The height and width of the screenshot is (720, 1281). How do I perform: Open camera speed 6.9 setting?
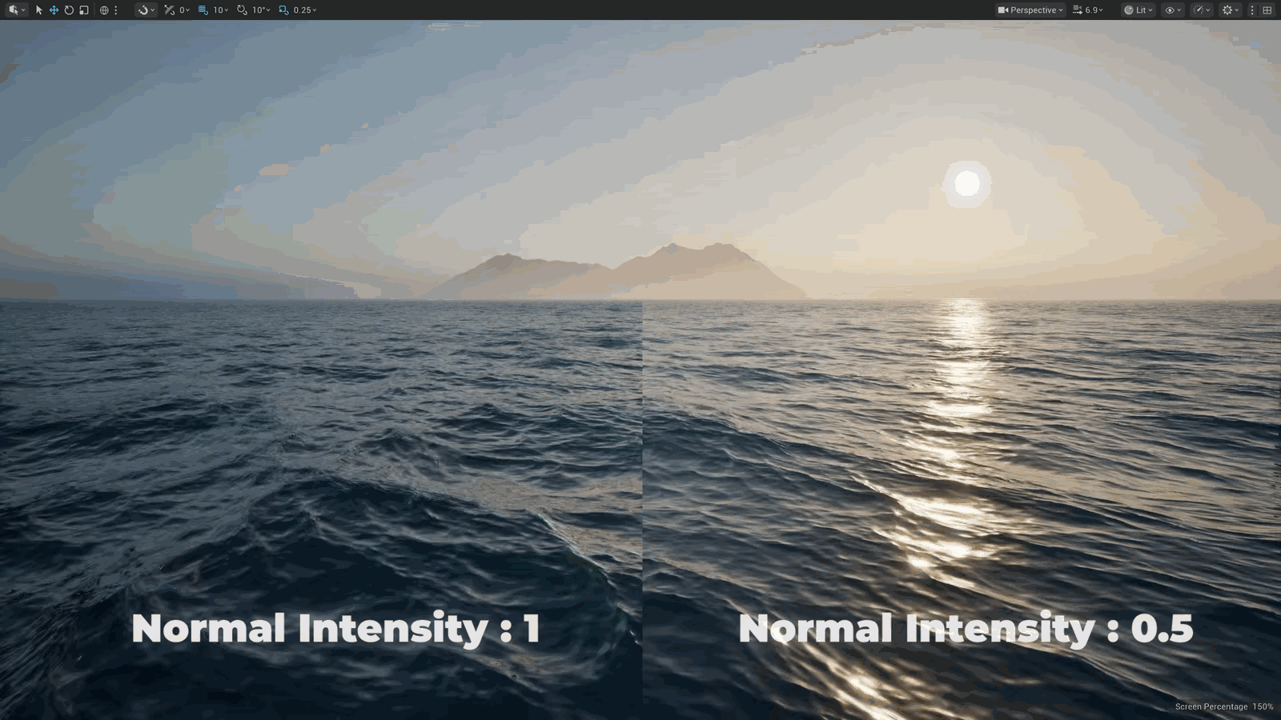(x=1088, y=10)
